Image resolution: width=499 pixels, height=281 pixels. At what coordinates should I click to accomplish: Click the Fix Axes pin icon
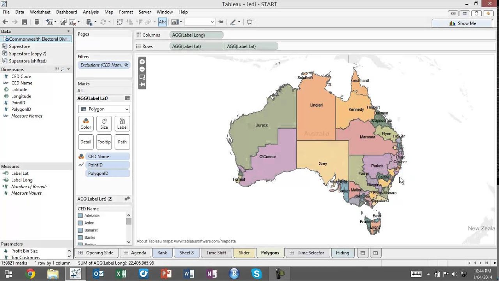click(x=221, y=22)
